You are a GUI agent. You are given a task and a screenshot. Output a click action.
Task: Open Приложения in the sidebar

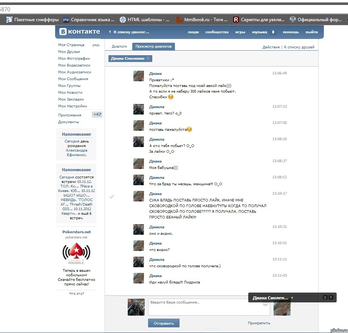[x=70, y=115]
